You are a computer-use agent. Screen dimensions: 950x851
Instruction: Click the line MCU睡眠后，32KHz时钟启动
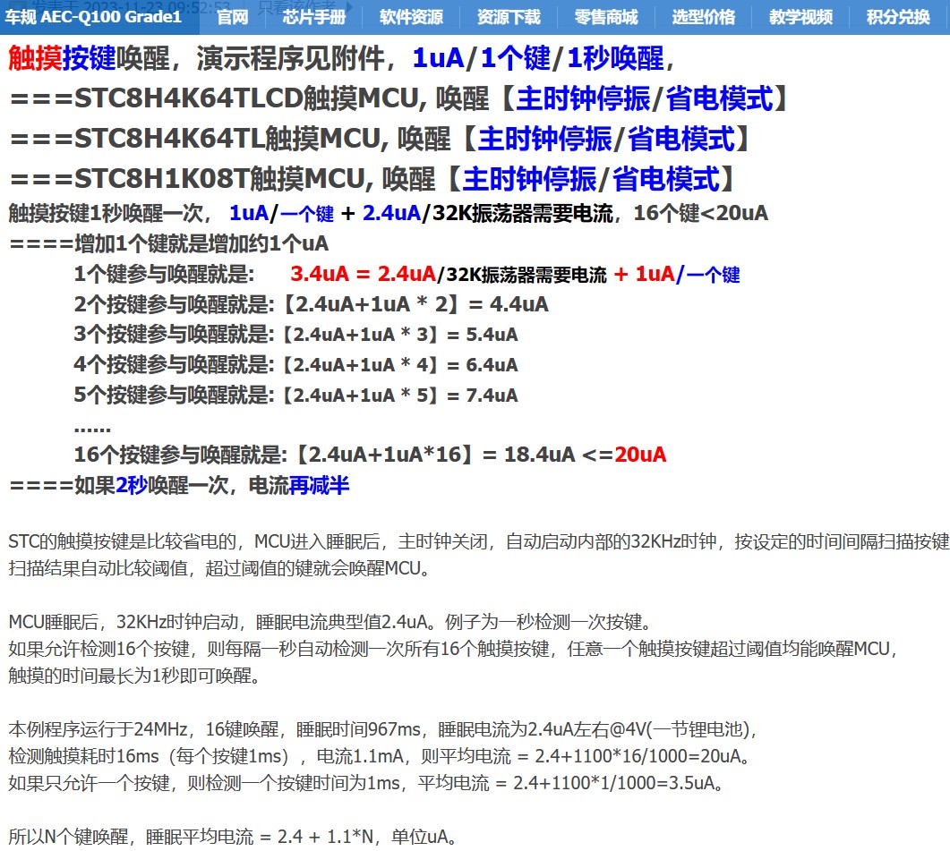point(330,621)
